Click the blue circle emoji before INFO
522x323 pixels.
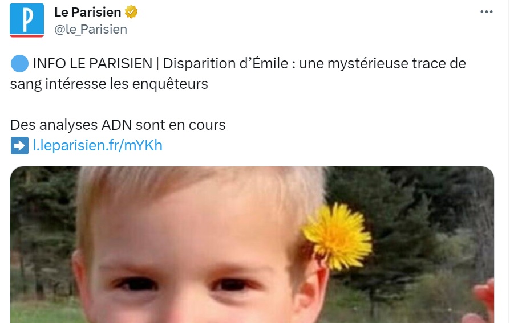[19, 63]
